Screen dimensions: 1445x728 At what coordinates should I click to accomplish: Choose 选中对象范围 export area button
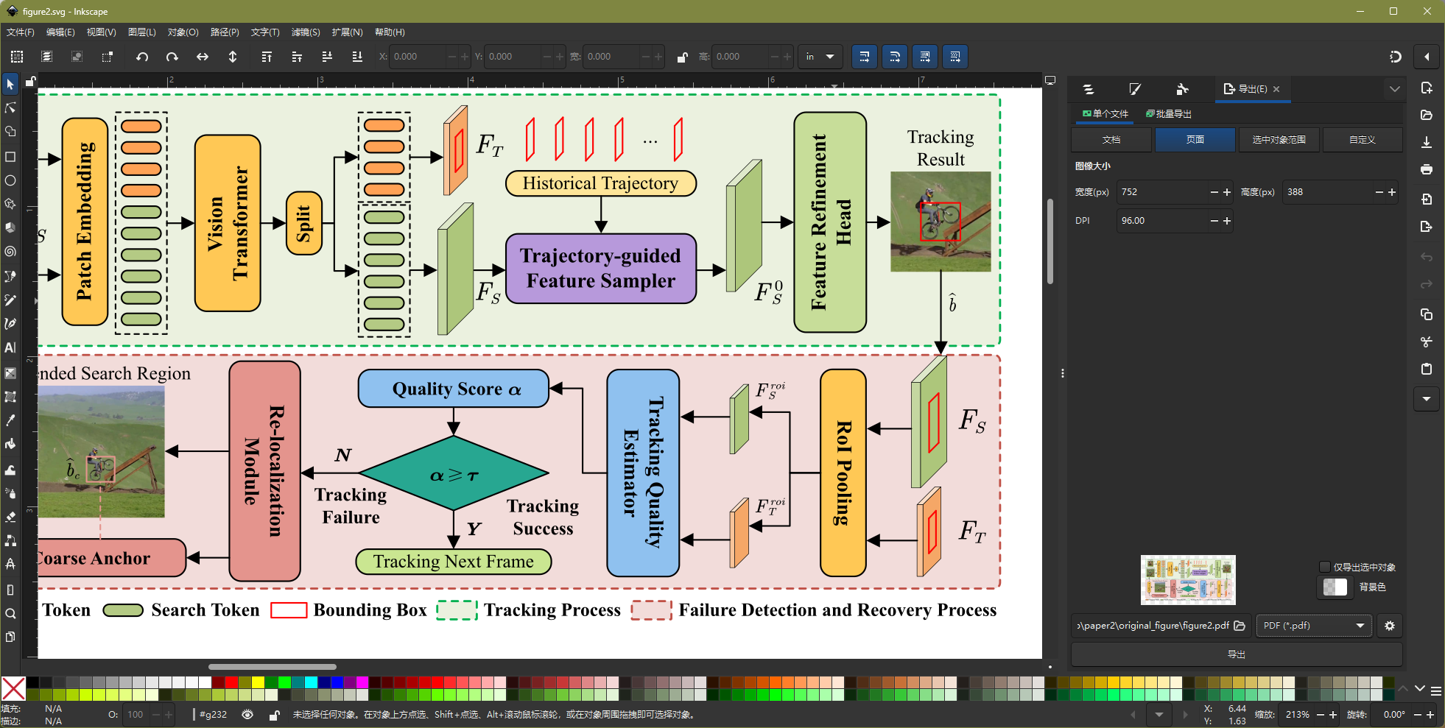click(1279, 139)
